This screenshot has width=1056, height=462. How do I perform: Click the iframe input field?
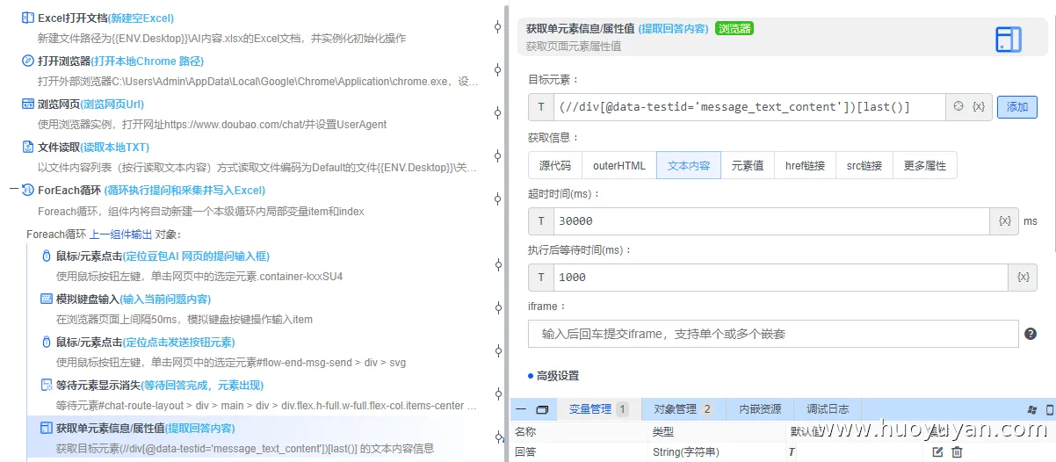tap(773, 334)
